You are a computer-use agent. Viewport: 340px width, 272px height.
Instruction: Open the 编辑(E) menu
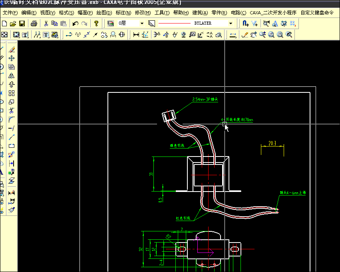click(29, 13)
